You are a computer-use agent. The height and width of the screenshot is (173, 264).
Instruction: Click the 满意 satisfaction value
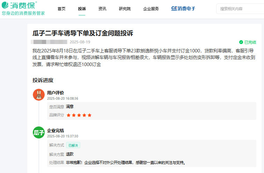click(x=70, y=107)
